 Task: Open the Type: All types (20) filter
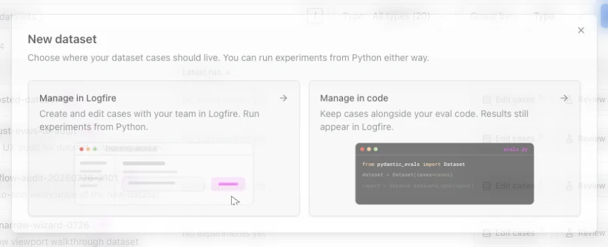point(394,16)
